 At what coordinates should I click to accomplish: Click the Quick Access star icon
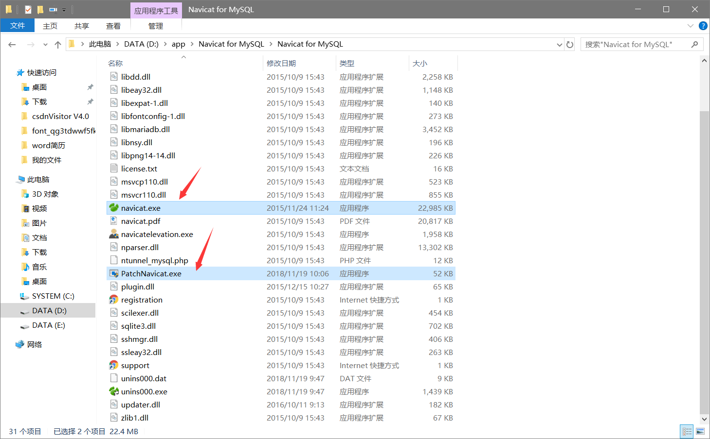(20, 72)
